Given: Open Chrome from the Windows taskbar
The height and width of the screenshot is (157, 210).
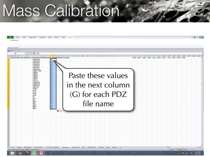Looking at the screenshot, I should pyautogui.click(x=20, y=153).
